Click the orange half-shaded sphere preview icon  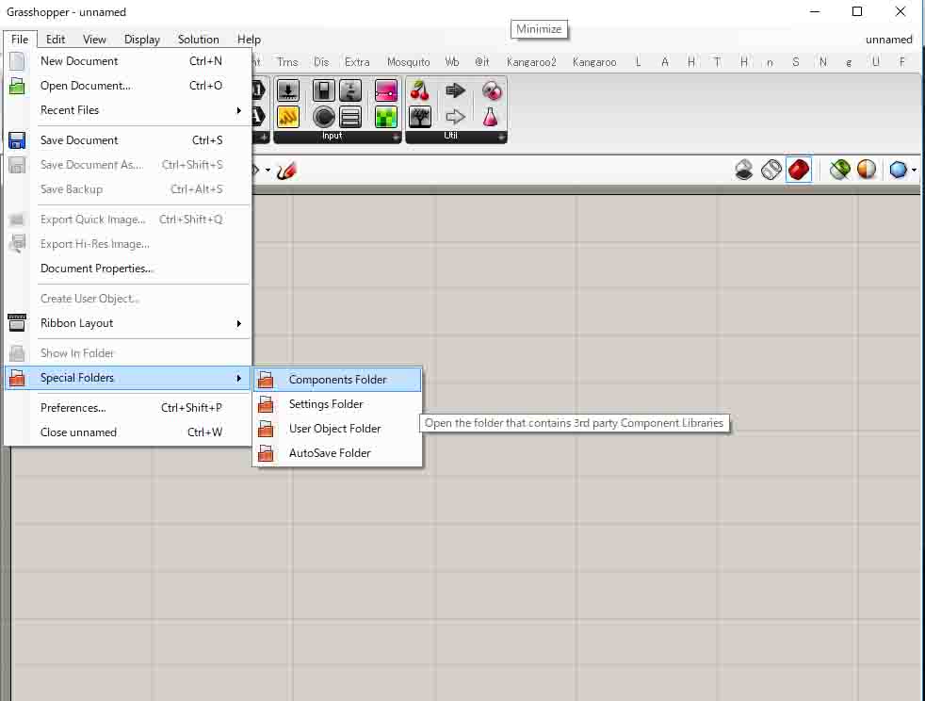coord(866,170)
